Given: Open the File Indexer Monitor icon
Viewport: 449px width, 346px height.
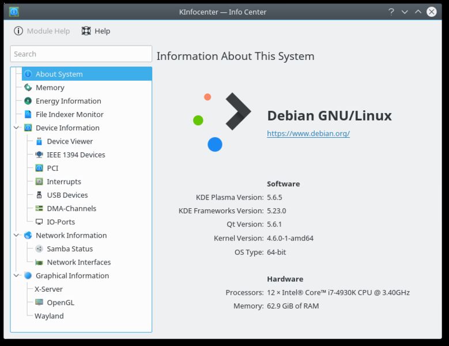Looking at the screenshot, I should point(28,114).
